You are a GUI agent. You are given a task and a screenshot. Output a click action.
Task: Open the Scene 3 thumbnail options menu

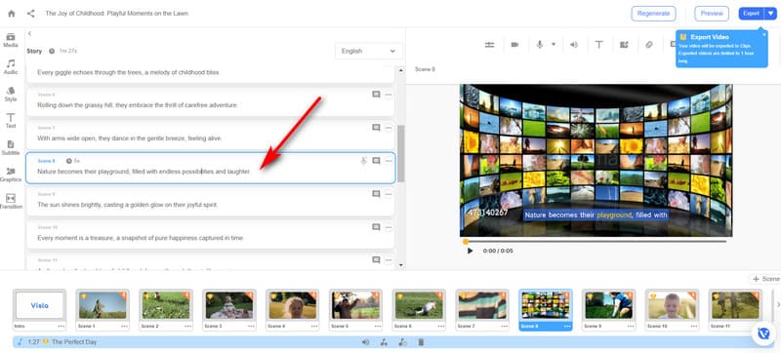[x=251, y=326]
